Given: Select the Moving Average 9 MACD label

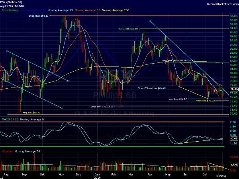Looking at the screenshot, I should pos(32,119).
